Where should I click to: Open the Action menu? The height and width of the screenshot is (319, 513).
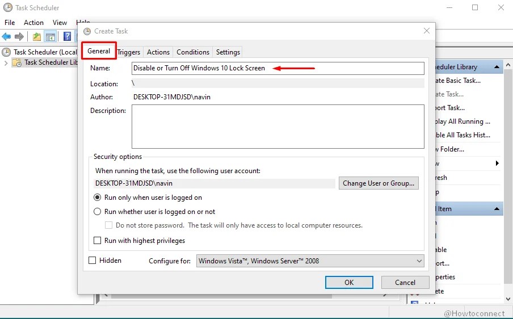pyautogui.click(x=33, y=23)
